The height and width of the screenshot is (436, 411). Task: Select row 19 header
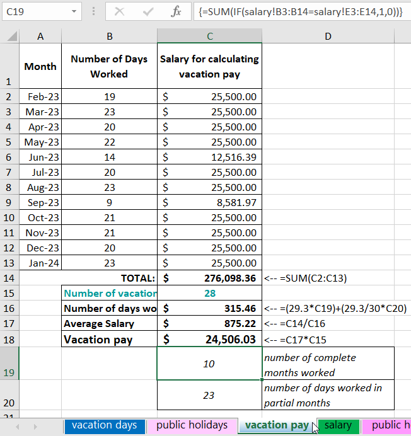pyautogui.click(x=9, y=364)
